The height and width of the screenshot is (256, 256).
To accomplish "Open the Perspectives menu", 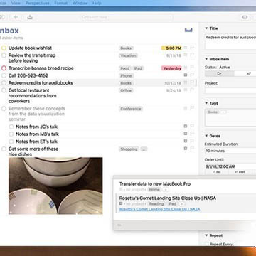I will point(38,3).
